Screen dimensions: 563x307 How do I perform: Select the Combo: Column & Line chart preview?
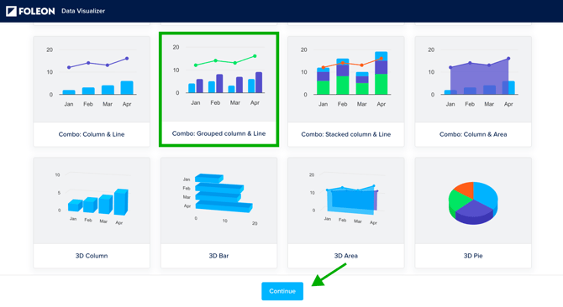pos(92,79)
